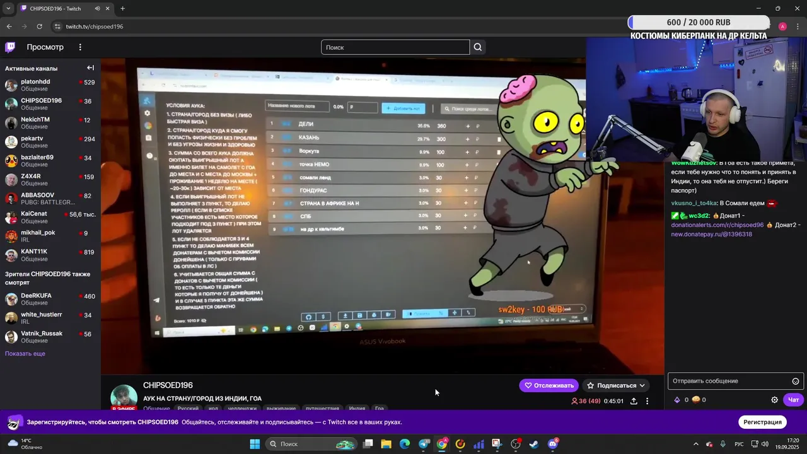Viewport: 807px width, 454px height.
Task: Open the browser tab search dropdown
Action: (x=8, y=9)
